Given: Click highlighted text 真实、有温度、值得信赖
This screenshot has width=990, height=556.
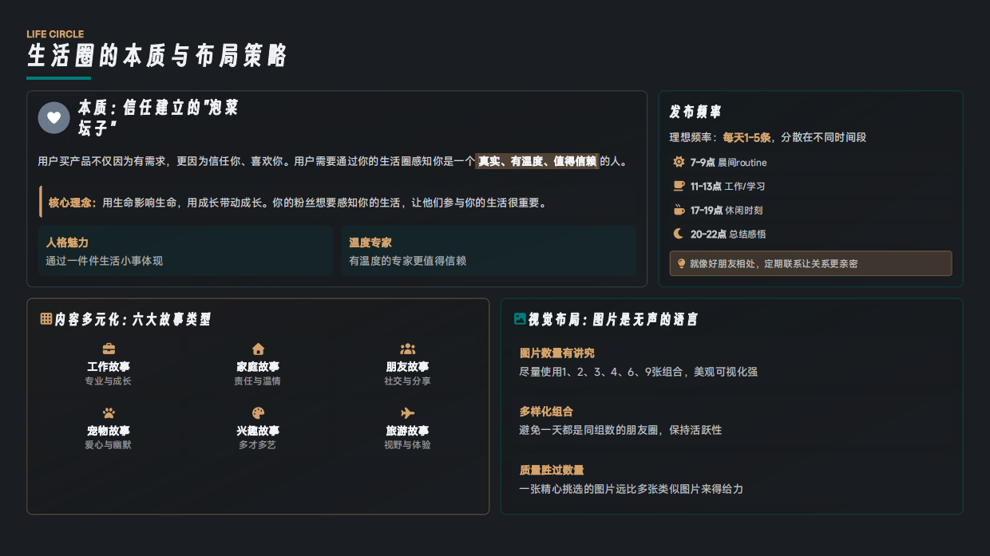Looking at the screenshot, I should pos(537,161).
